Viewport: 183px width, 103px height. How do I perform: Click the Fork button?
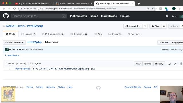[174, 26]
